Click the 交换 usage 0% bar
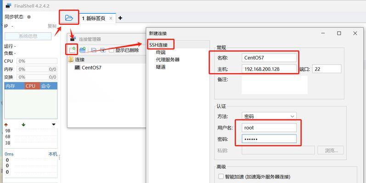Screen dimensions: 366x183 [37, 77]
